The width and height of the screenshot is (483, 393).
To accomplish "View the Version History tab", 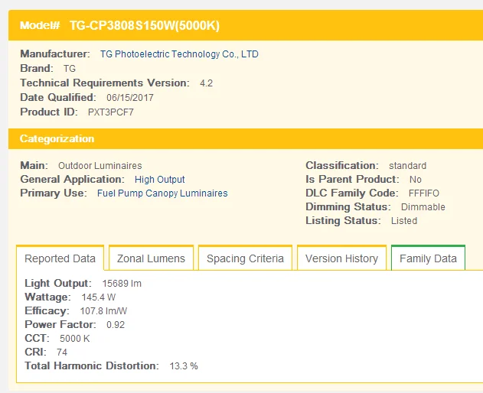I will point(341,258).
